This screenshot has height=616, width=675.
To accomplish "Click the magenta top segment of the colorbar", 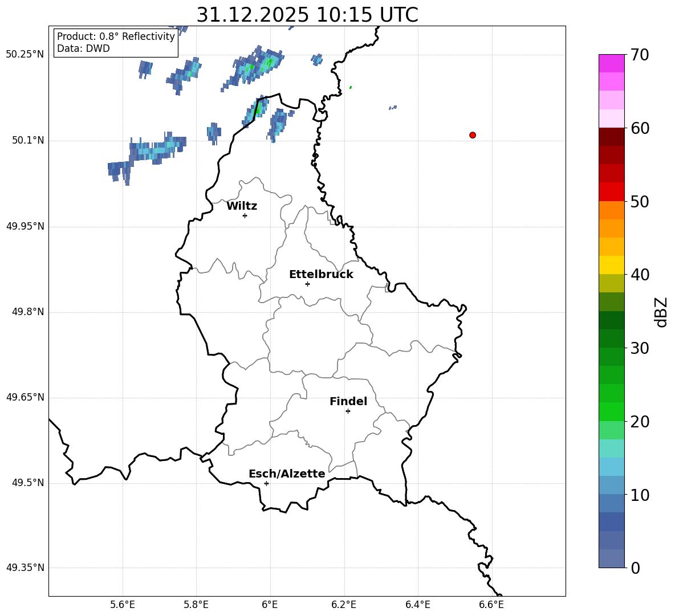I will point(611,63).
